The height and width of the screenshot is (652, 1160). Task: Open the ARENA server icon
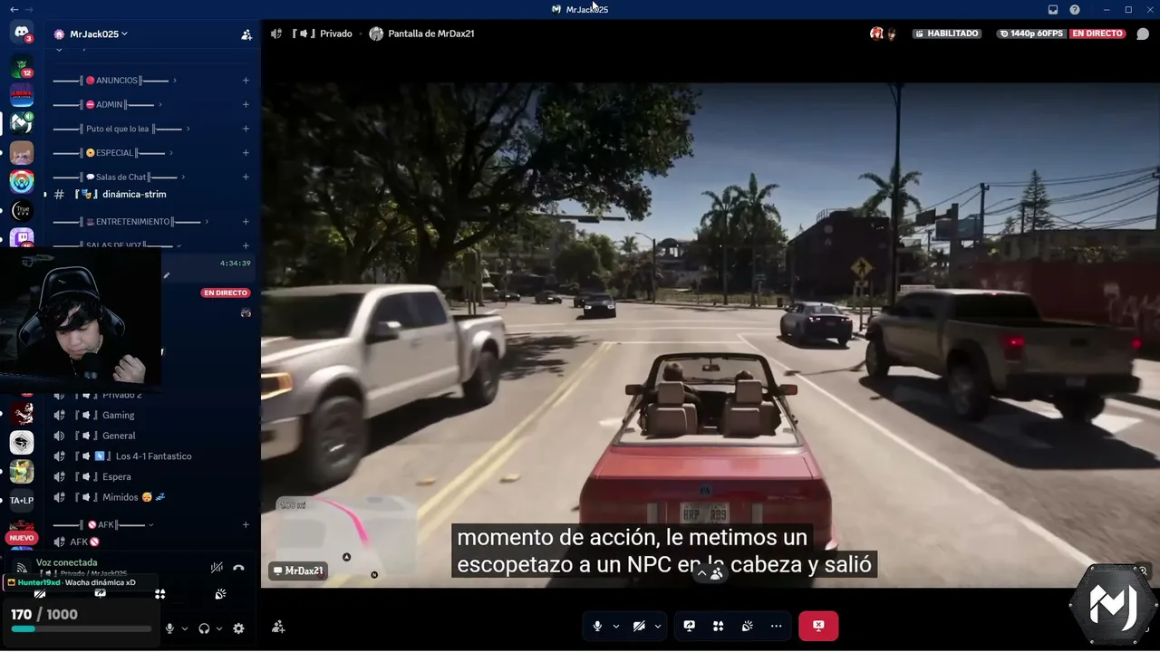point(22,94)
